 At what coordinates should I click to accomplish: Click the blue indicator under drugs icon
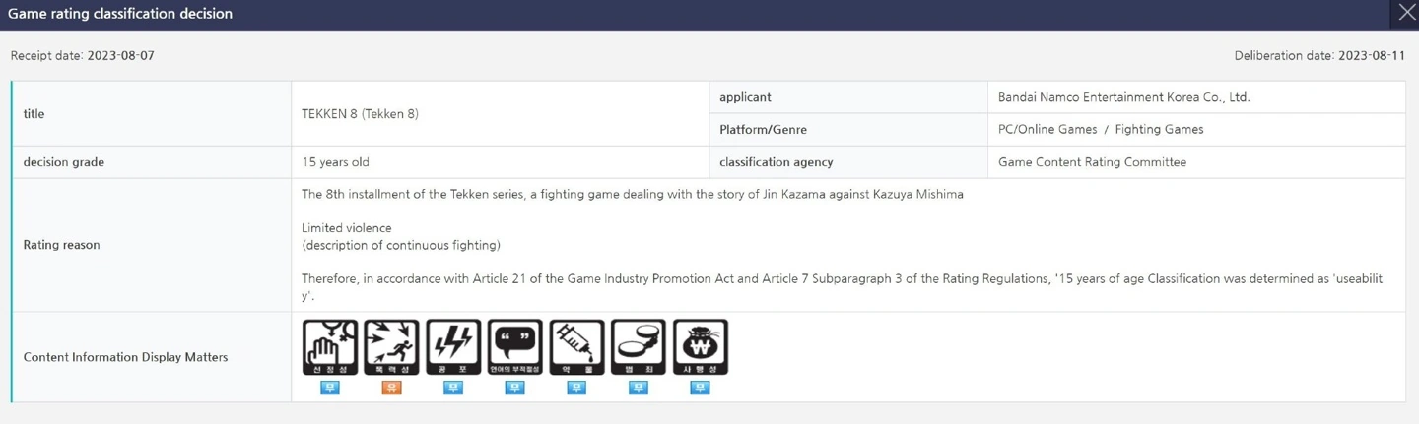coord(576,388)
